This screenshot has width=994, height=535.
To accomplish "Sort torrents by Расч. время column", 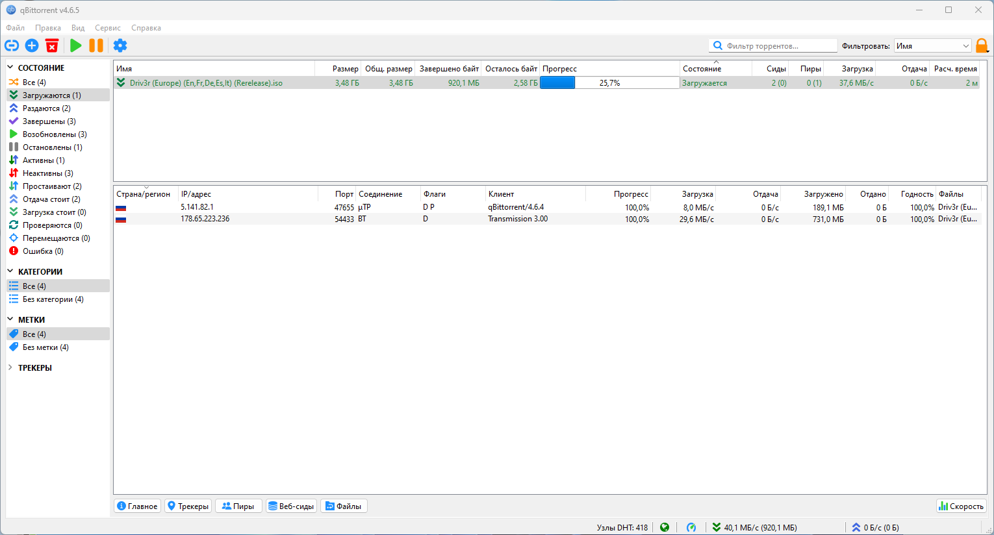I will pos(955,69).
